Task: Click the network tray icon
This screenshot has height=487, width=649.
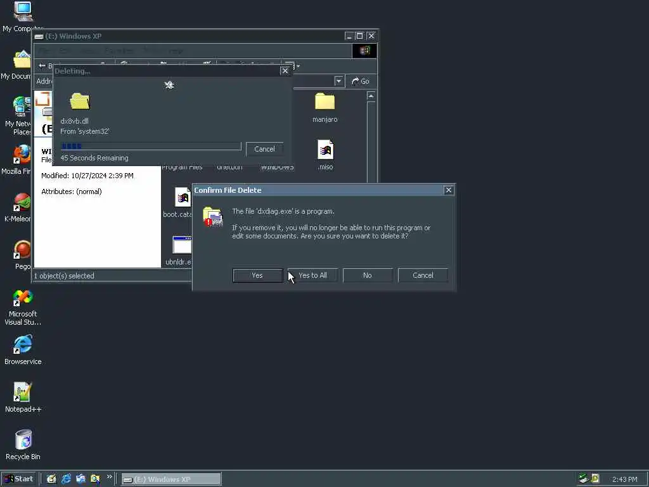Action: 584,479
